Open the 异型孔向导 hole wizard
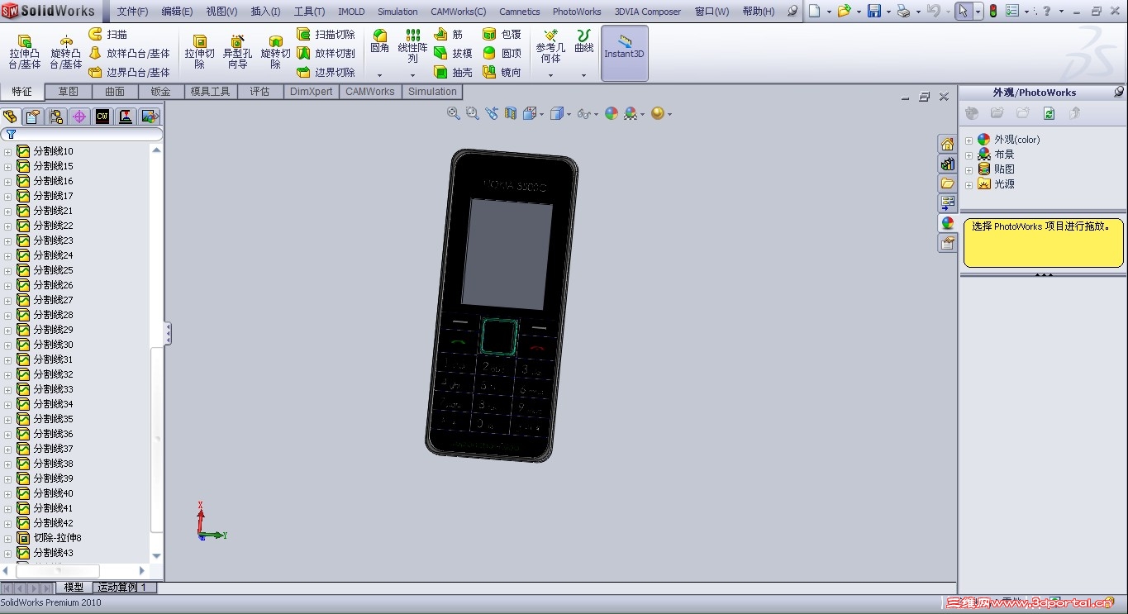 [x=237, y=52]
